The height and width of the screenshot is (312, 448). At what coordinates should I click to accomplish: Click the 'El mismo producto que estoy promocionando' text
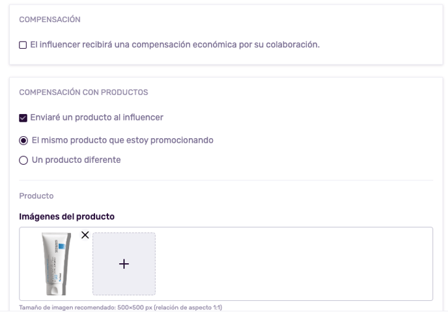tap(122, 140)
